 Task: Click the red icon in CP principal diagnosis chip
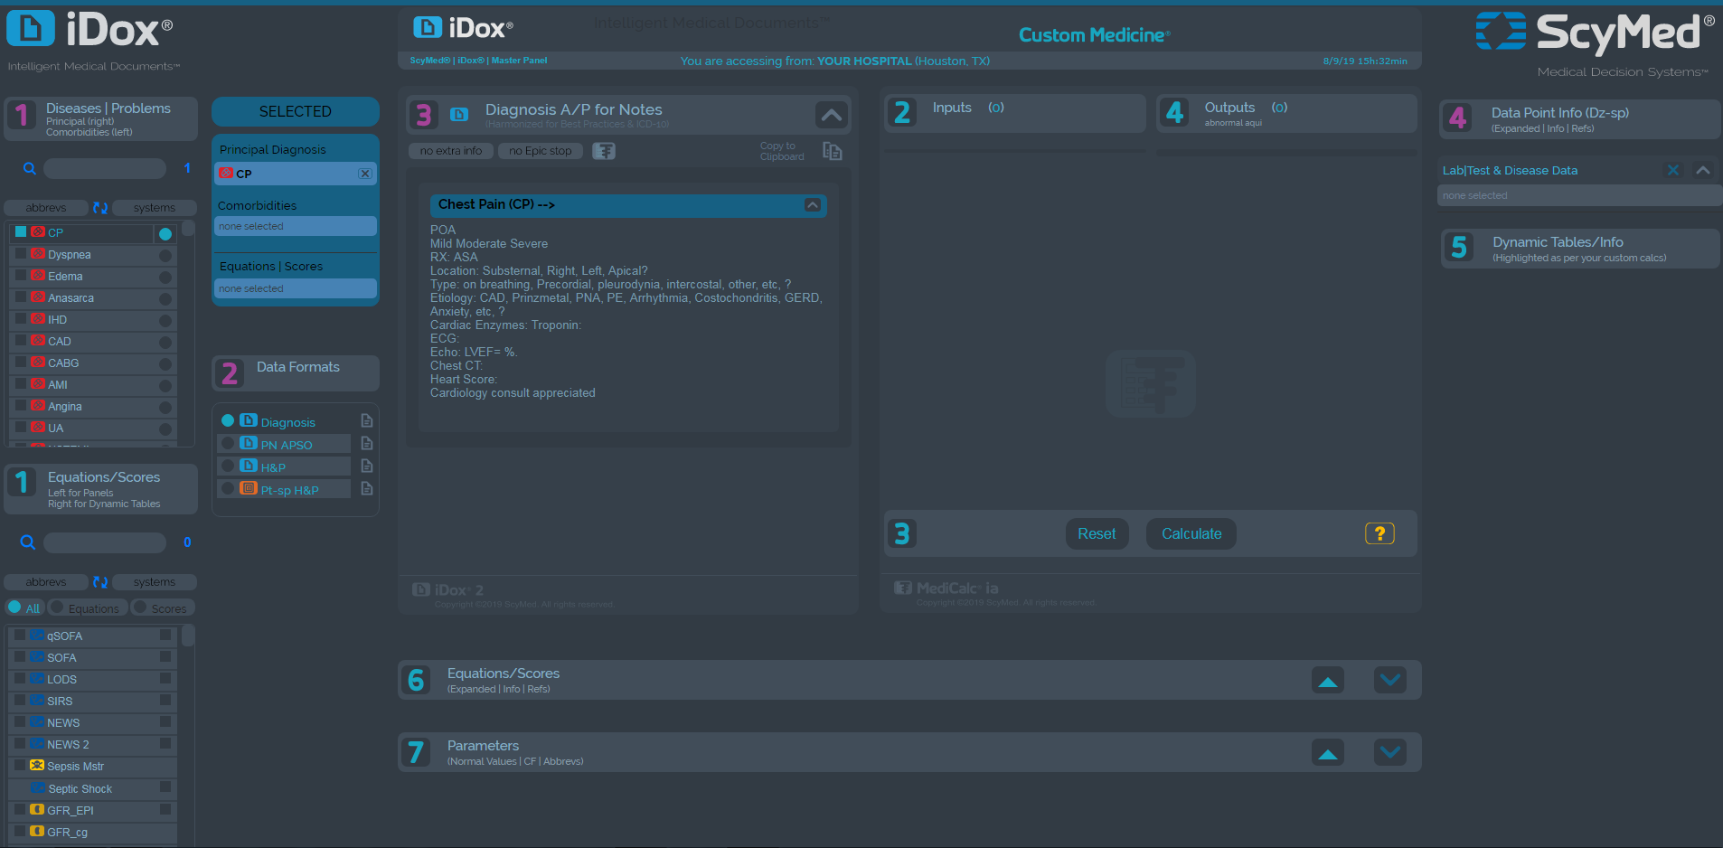point(226,174)
